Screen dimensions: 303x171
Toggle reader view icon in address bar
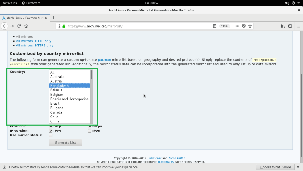coord(215,26)
